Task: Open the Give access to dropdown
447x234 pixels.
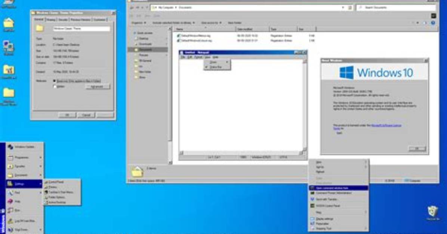Action: [211, 23]
